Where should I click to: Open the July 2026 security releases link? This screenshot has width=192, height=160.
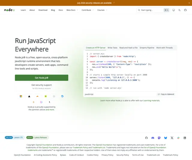pyautogui.click(x=94, y=3)
